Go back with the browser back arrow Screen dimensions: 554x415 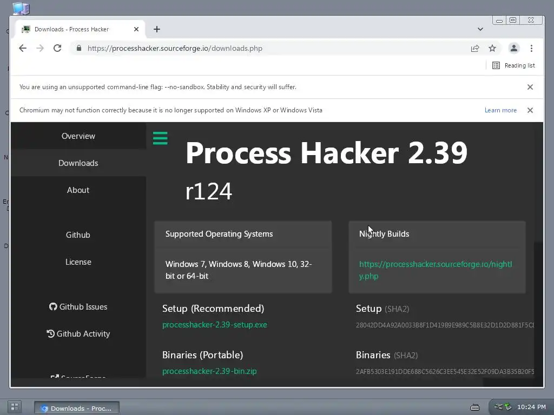[23, 48]
